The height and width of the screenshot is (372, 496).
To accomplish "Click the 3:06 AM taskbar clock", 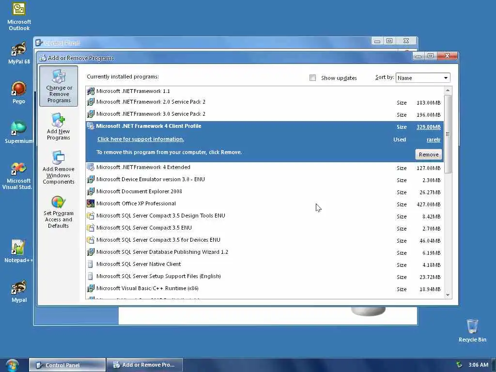I will (478, 365).
